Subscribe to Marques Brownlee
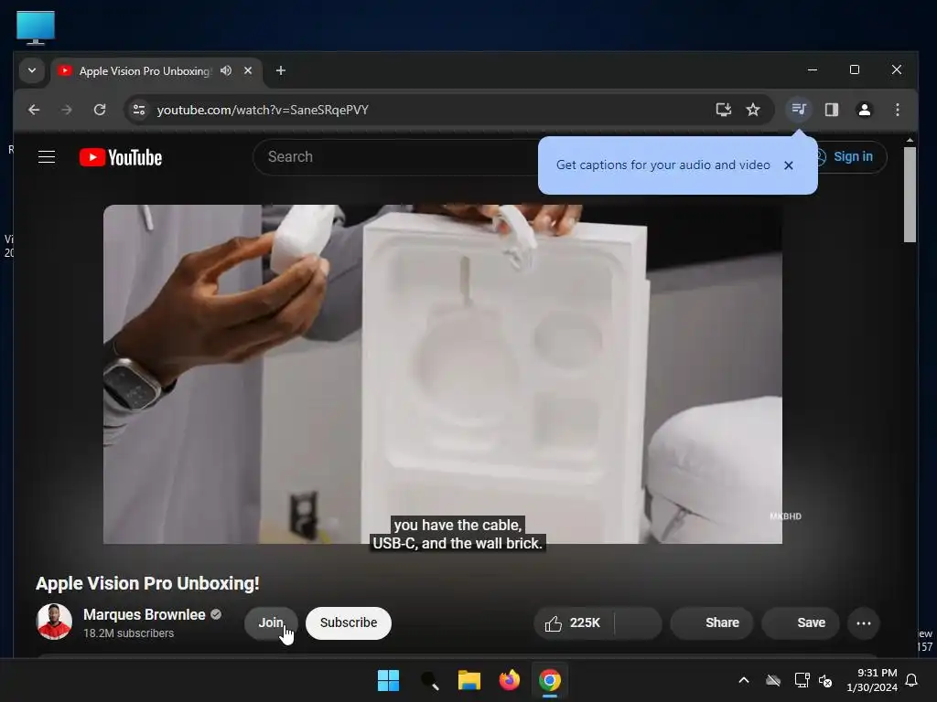 (x=349, y=622)
